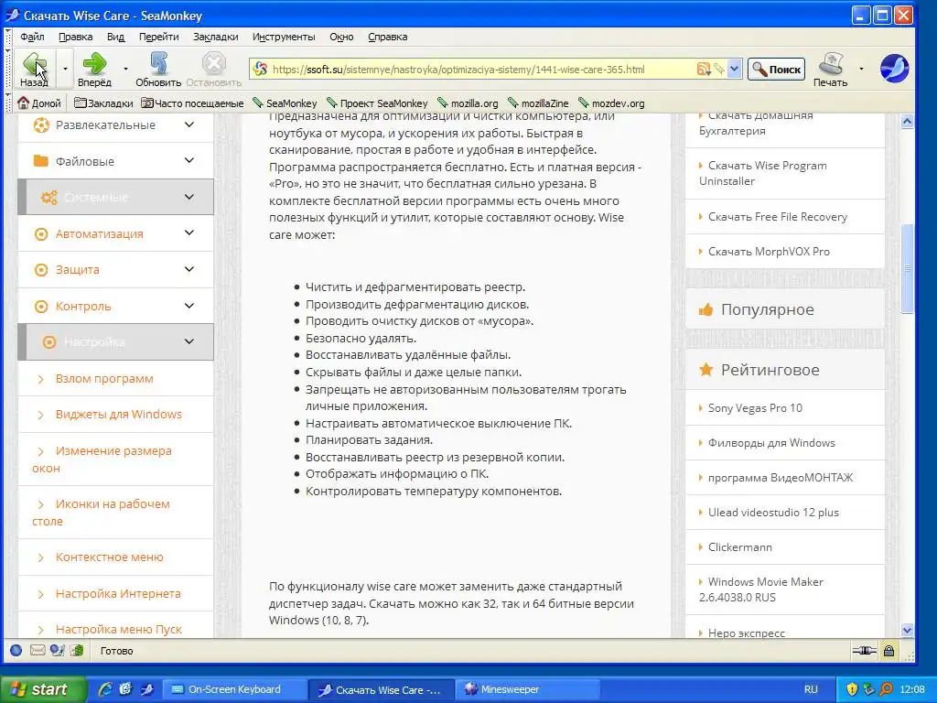This screenshot has height=703, width=937.
Task: Click the Вперёд forward arrow button
Action: coord(94,69)
